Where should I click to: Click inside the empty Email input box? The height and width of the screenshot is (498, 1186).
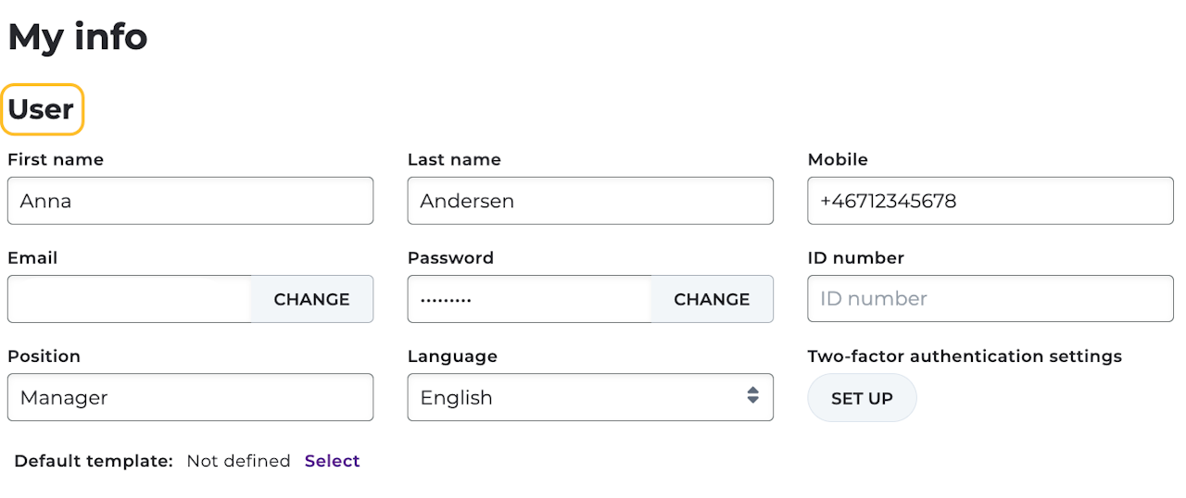tap(130, 299)
